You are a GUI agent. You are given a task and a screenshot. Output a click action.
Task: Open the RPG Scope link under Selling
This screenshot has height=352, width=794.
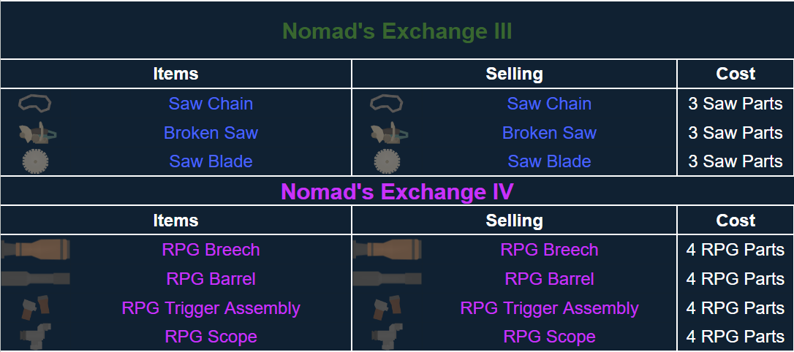(549, 337)
